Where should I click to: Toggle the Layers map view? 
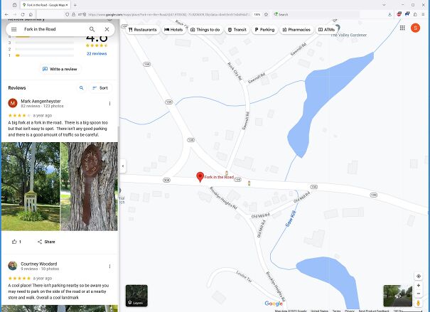tap(136, 296)
